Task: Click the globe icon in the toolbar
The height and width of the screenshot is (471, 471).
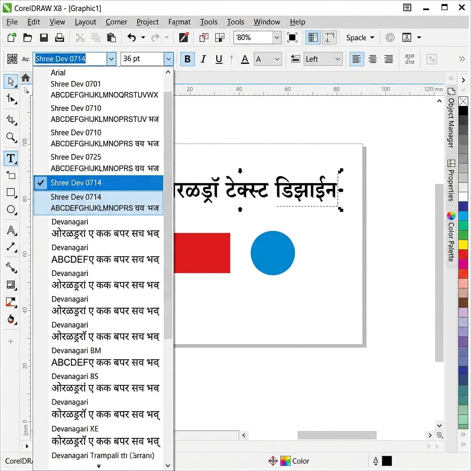Action: (x=390, y=38)
